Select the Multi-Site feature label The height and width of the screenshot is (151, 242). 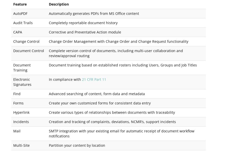pyautogui.click(x=21, y=145)
